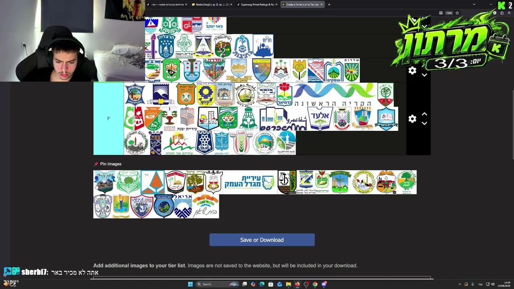This screenshot has width=514, height=289.
Task: Select the Migdal HaEmek logo in the pin area
Action: tap(250, 182)
